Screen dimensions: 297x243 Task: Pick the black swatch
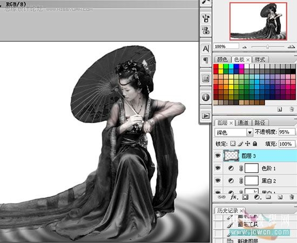[x=293, y=71]
